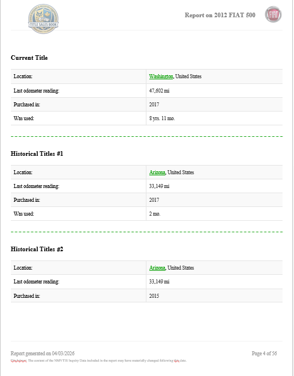This screenshot has width=294, height=376.
Task: Select the 47,602 mi odometer value
Action: coord(159,91)
